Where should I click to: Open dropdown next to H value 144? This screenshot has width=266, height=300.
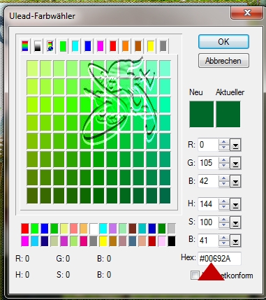[x=235, y=204]
